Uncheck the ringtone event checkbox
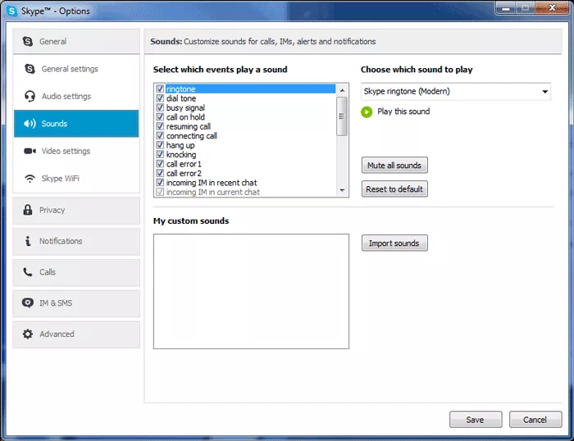 (160, 89)
